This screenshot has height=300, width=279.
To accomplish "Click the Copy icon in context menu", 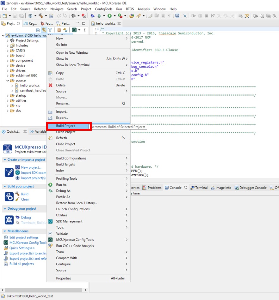I will (x=50, y=73).
